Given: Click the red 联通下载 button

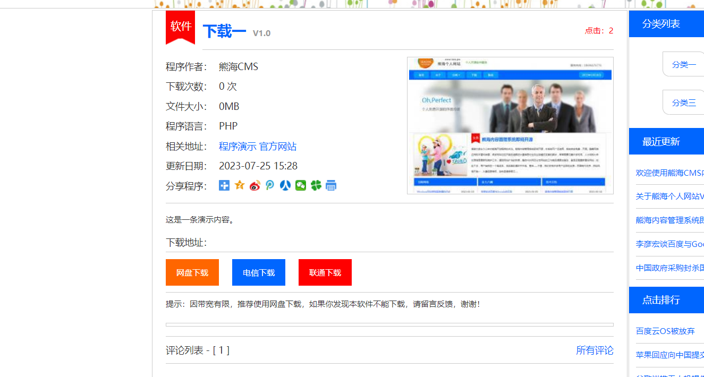Looking at the screenshot, I should pyautogui.click(x=325, y=272).
